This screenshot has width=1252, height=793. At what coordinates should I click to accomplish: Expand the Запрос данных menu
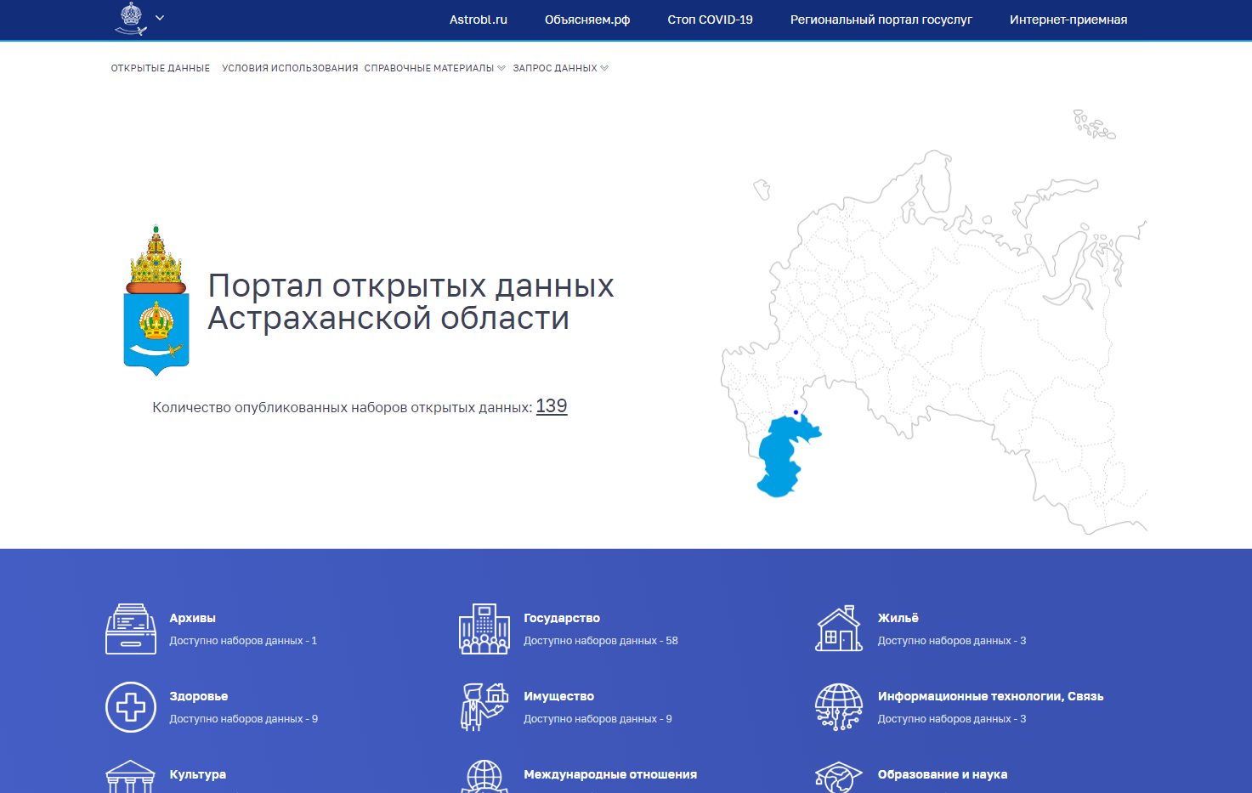point(560,68)
